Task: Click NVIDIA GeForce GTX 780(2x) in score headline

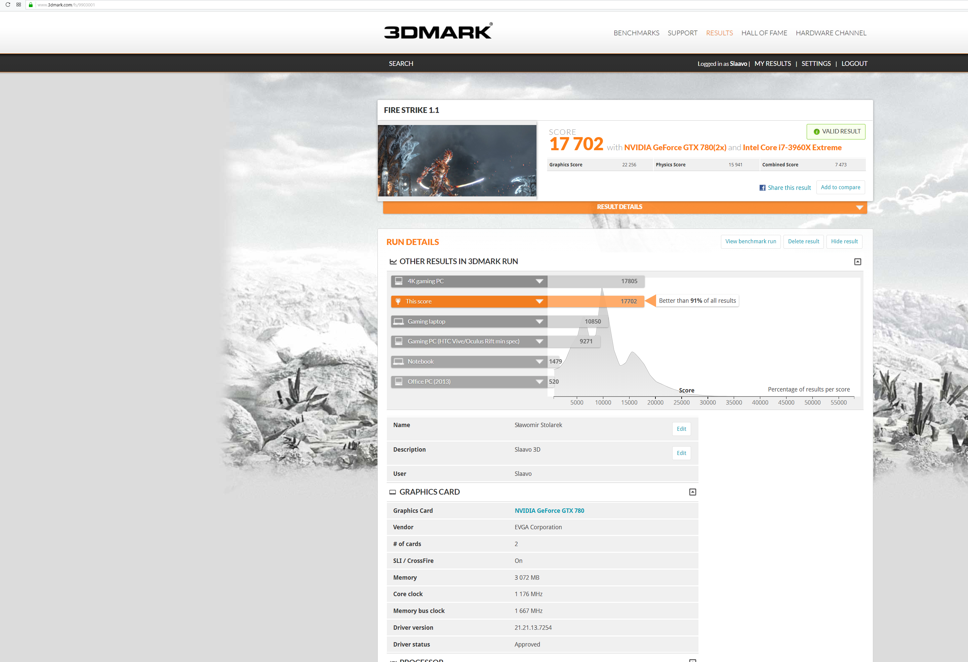Action: tap(675, 148)
